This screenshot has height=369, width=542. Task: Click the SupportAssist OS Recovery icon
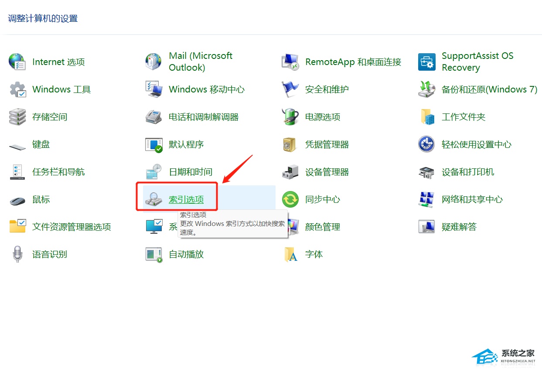(x=427, y=62)
